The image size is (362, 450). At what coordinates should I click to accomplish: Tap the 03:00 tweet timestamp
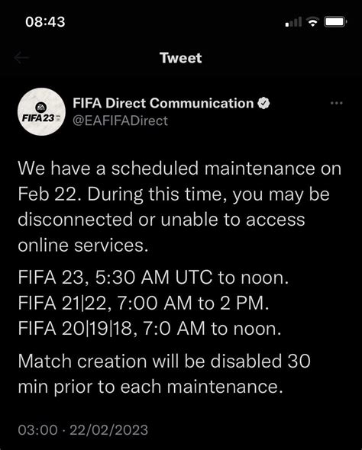[x=37, y=430]
